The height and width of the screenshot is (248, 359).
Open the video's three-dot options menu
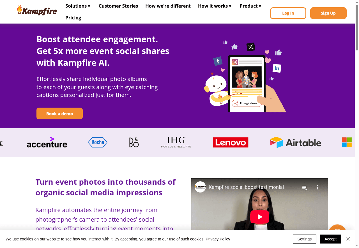pos(317,187)
